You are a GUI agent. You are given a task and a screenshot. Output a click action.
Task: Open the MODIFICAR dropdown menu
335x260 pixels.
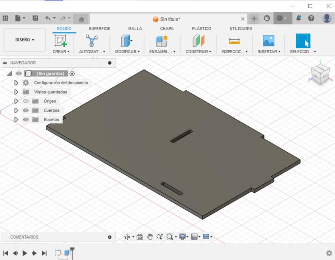[127, 52]
